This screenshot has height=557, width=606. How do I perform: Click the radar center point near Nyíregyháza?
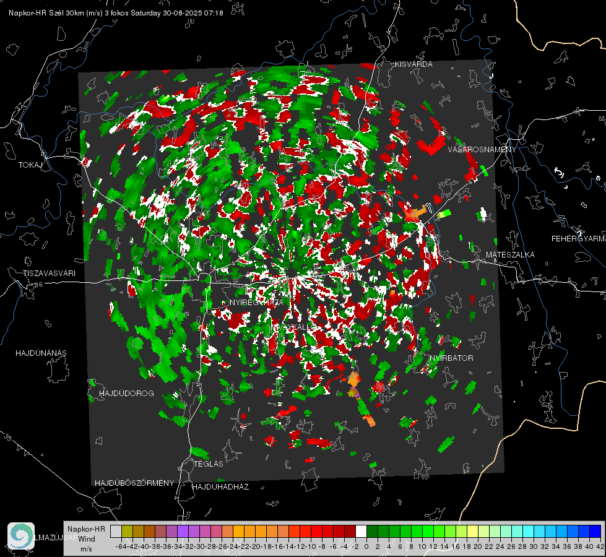coord(293,277)
